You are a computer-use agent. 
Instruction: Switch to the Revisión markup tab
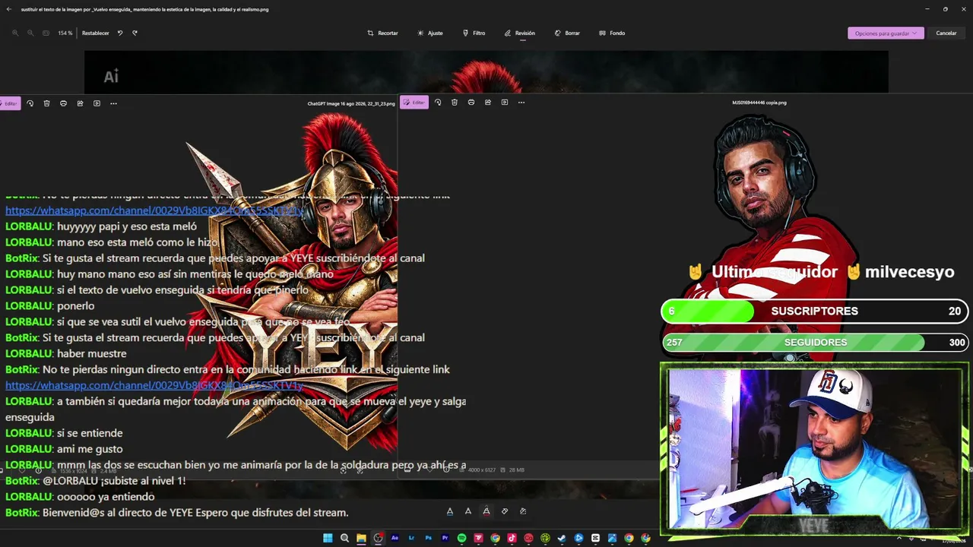point(519,33)
